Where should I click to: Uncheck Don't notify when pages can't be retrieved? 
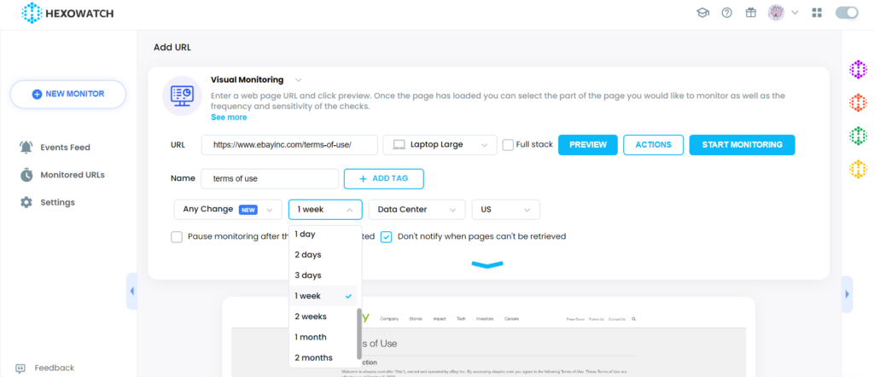(x=386, y=236)
